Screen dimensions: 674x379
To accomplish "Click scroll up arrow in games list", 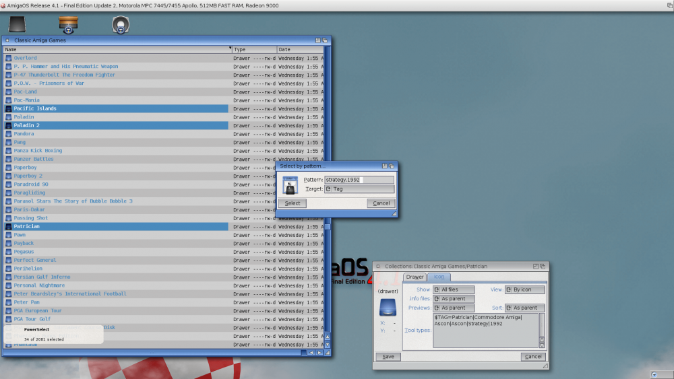I will pos(328,337).
